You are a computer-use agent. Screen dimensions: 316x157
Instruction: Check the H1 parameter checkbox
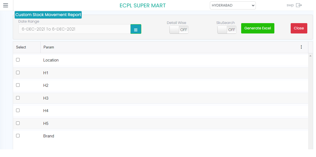18,73
